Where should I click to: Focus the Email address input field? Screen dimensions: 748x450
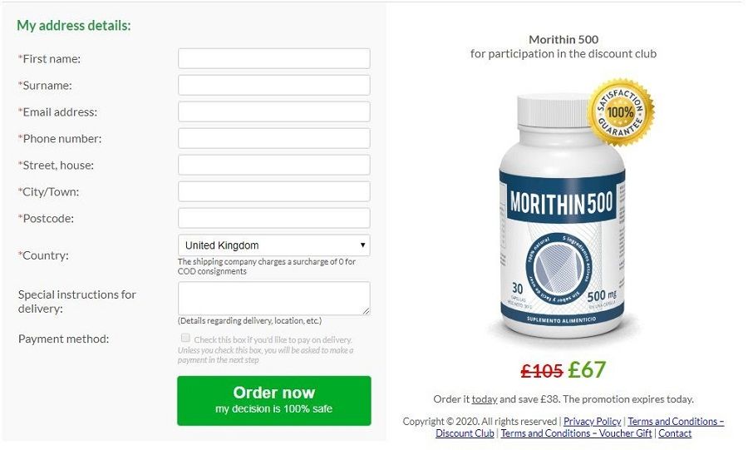click(x=273, y=111)
